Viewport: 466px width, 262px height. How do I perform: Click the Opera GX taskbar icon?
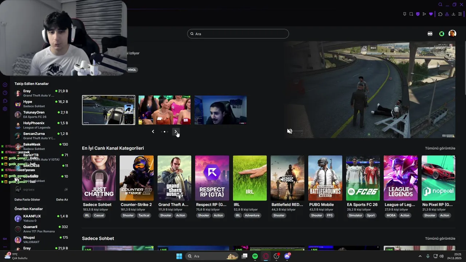266,256
